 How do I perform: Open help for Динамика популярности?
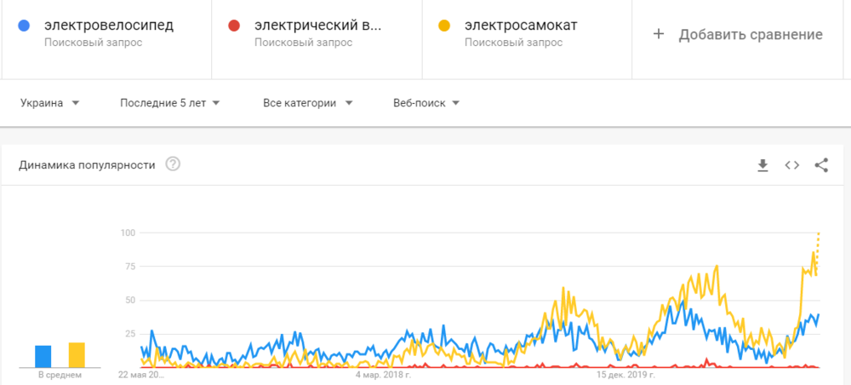173,164
